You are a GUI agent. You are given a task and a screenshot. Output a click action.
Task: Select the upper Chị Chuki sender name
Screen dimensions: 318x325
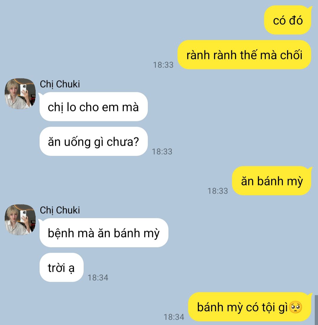(x=60, y=84)
